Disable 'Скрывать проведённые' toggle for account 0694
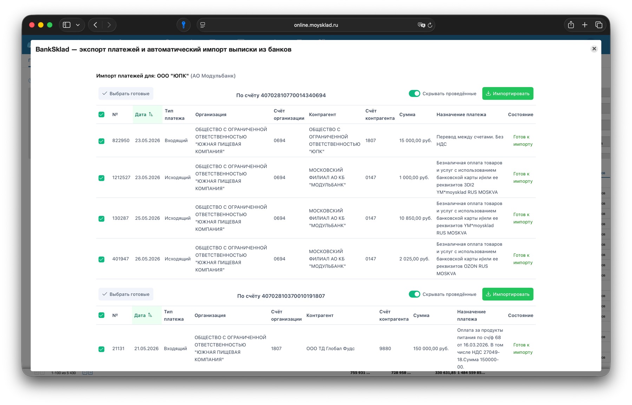 pyautogui.click(x=414, y=93)
